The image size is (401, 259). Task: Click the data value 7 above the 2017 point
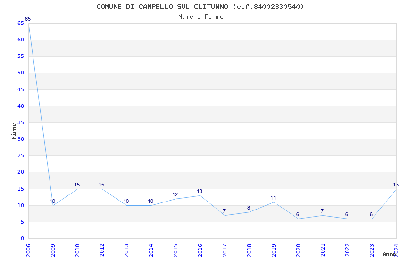(224, 211)
